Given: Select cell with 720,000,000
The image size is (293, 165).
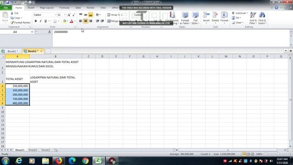Looking at the screenshot, I should pyautogui.click(x=17, y=99).
